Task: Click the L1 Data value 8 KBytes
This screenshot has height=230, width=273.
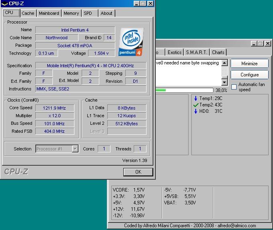Action: (126, 108)
